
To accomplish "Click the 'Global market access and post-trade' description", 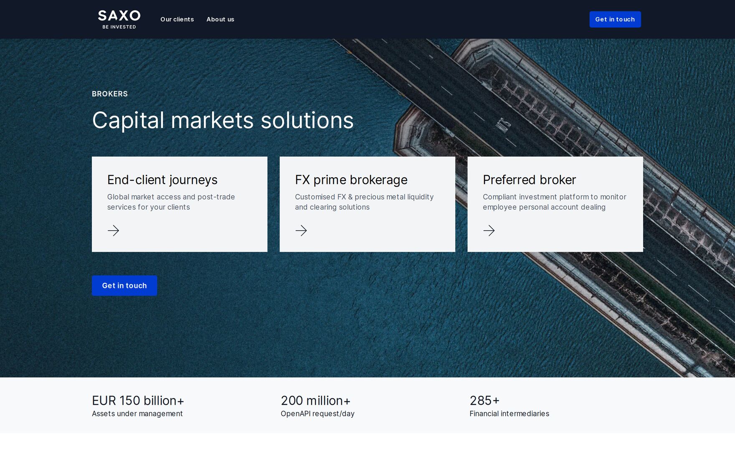I will [x=171, y=202].
